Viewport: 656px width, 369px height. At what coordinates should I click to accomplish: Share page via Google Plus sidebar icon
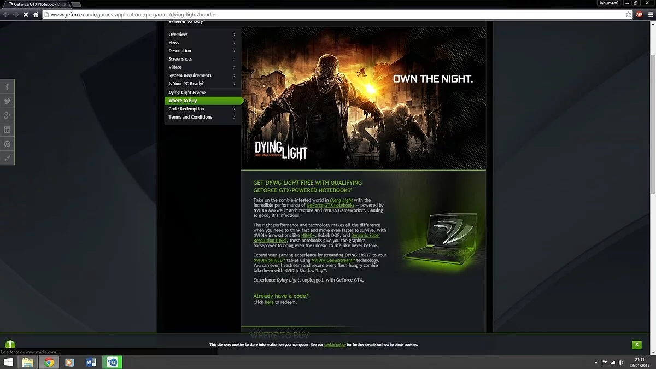point(7,115)
